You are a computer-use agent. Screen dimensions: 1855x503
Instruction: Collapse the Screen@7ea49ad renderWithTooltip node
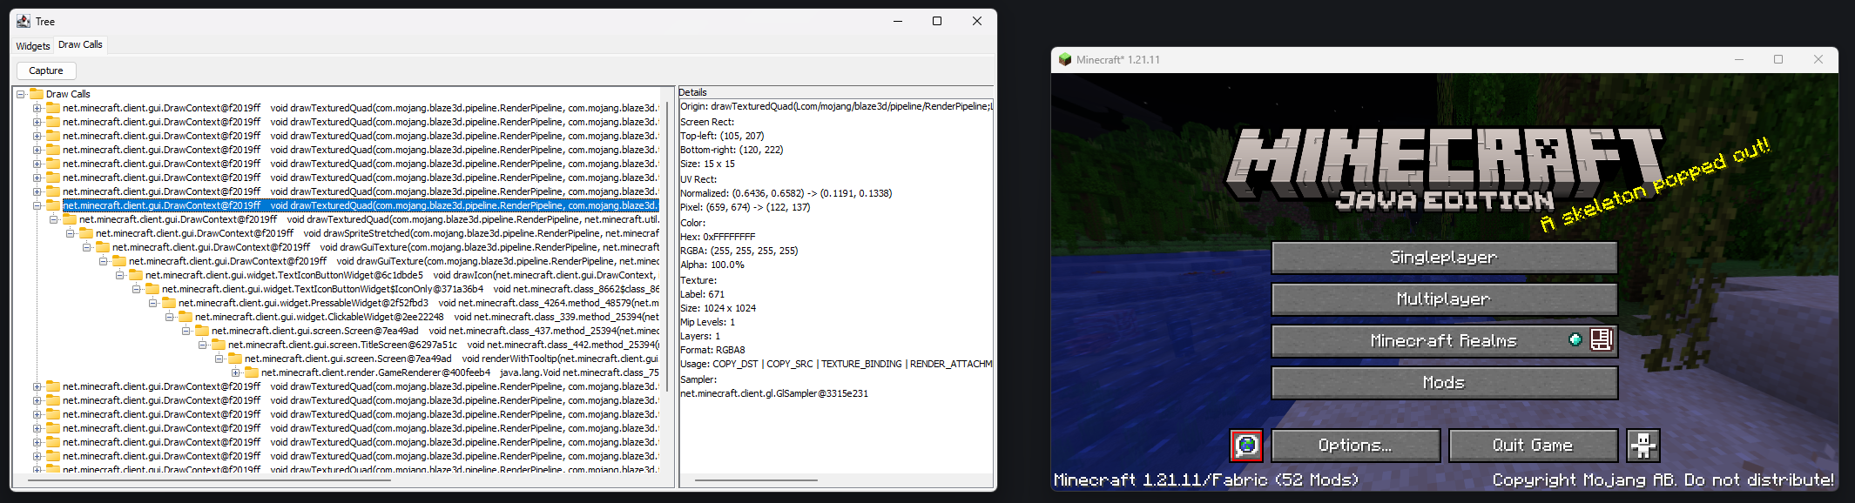219,359
